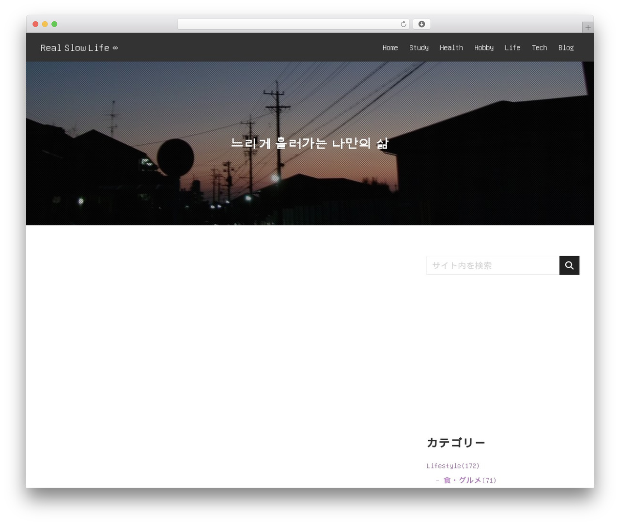Screen dimensions: 620x525
Task: Minimize the window with the yellow button
Action: click(45, 24)
